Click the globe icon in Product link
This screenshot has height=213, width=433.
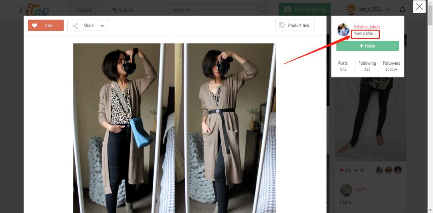pyautogui.click(x=282, y=25)
